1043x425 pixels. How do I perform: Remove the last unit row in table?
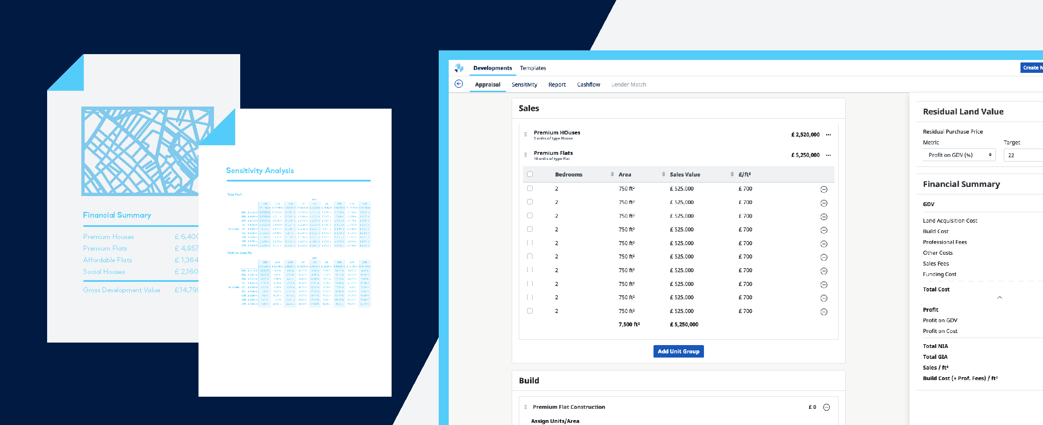click(x=824, y=312)
